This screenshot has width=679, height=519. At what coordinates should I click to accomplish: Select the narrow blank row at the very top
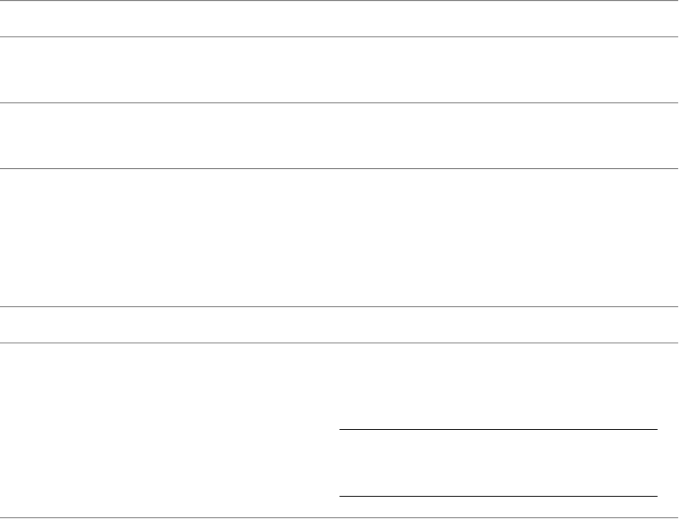pyautogui.click(x=339, y=17)
